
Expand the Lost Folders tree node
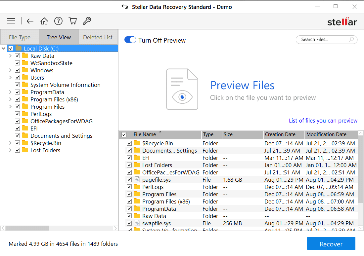pos(10,150)
